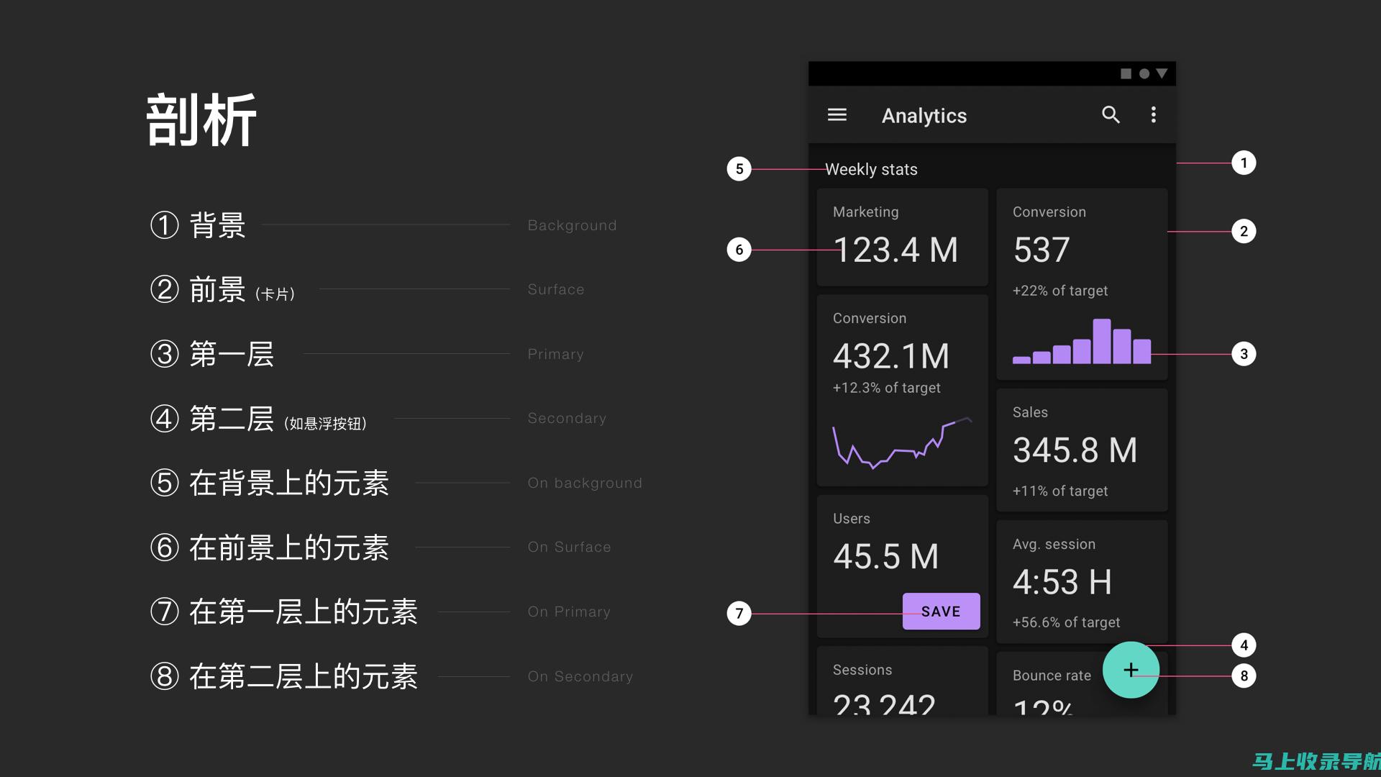Click the ⑦ 在第一层上的元素 legend entry
This screenshot has width=1381, height=777.
[284, 612]
